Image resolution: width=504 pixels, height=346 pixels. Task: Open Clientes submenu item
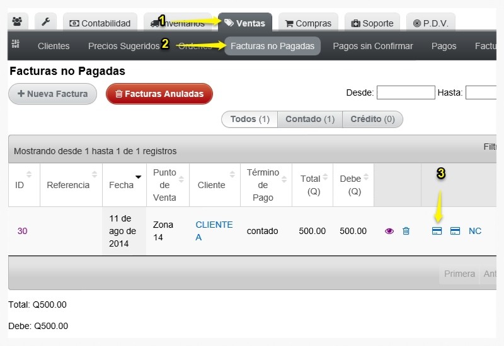[54, 46]
